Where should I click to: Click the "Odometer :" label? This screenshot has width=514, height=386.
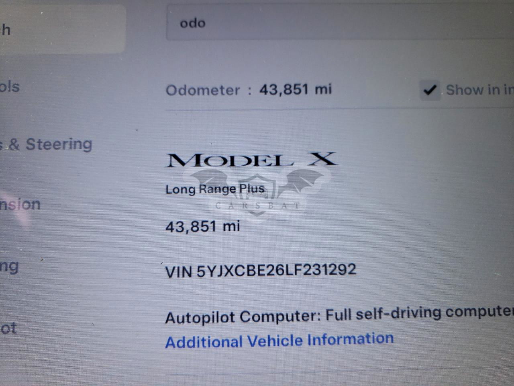pyautogui.click(x=209, y=90)
